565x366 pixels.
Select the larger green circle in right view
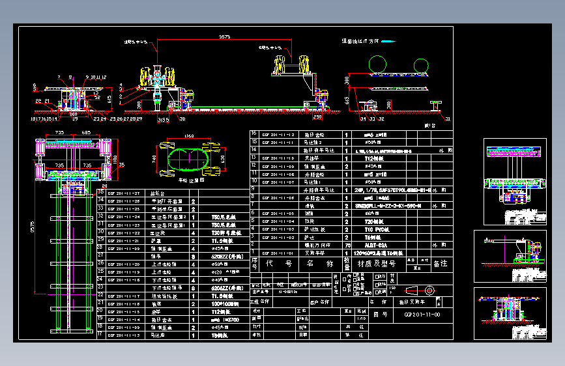377,64
